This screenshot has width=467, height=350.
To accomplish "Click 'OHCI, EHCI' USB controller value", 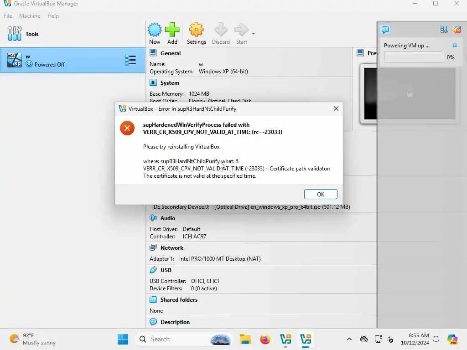I will (x=205, y=281).
